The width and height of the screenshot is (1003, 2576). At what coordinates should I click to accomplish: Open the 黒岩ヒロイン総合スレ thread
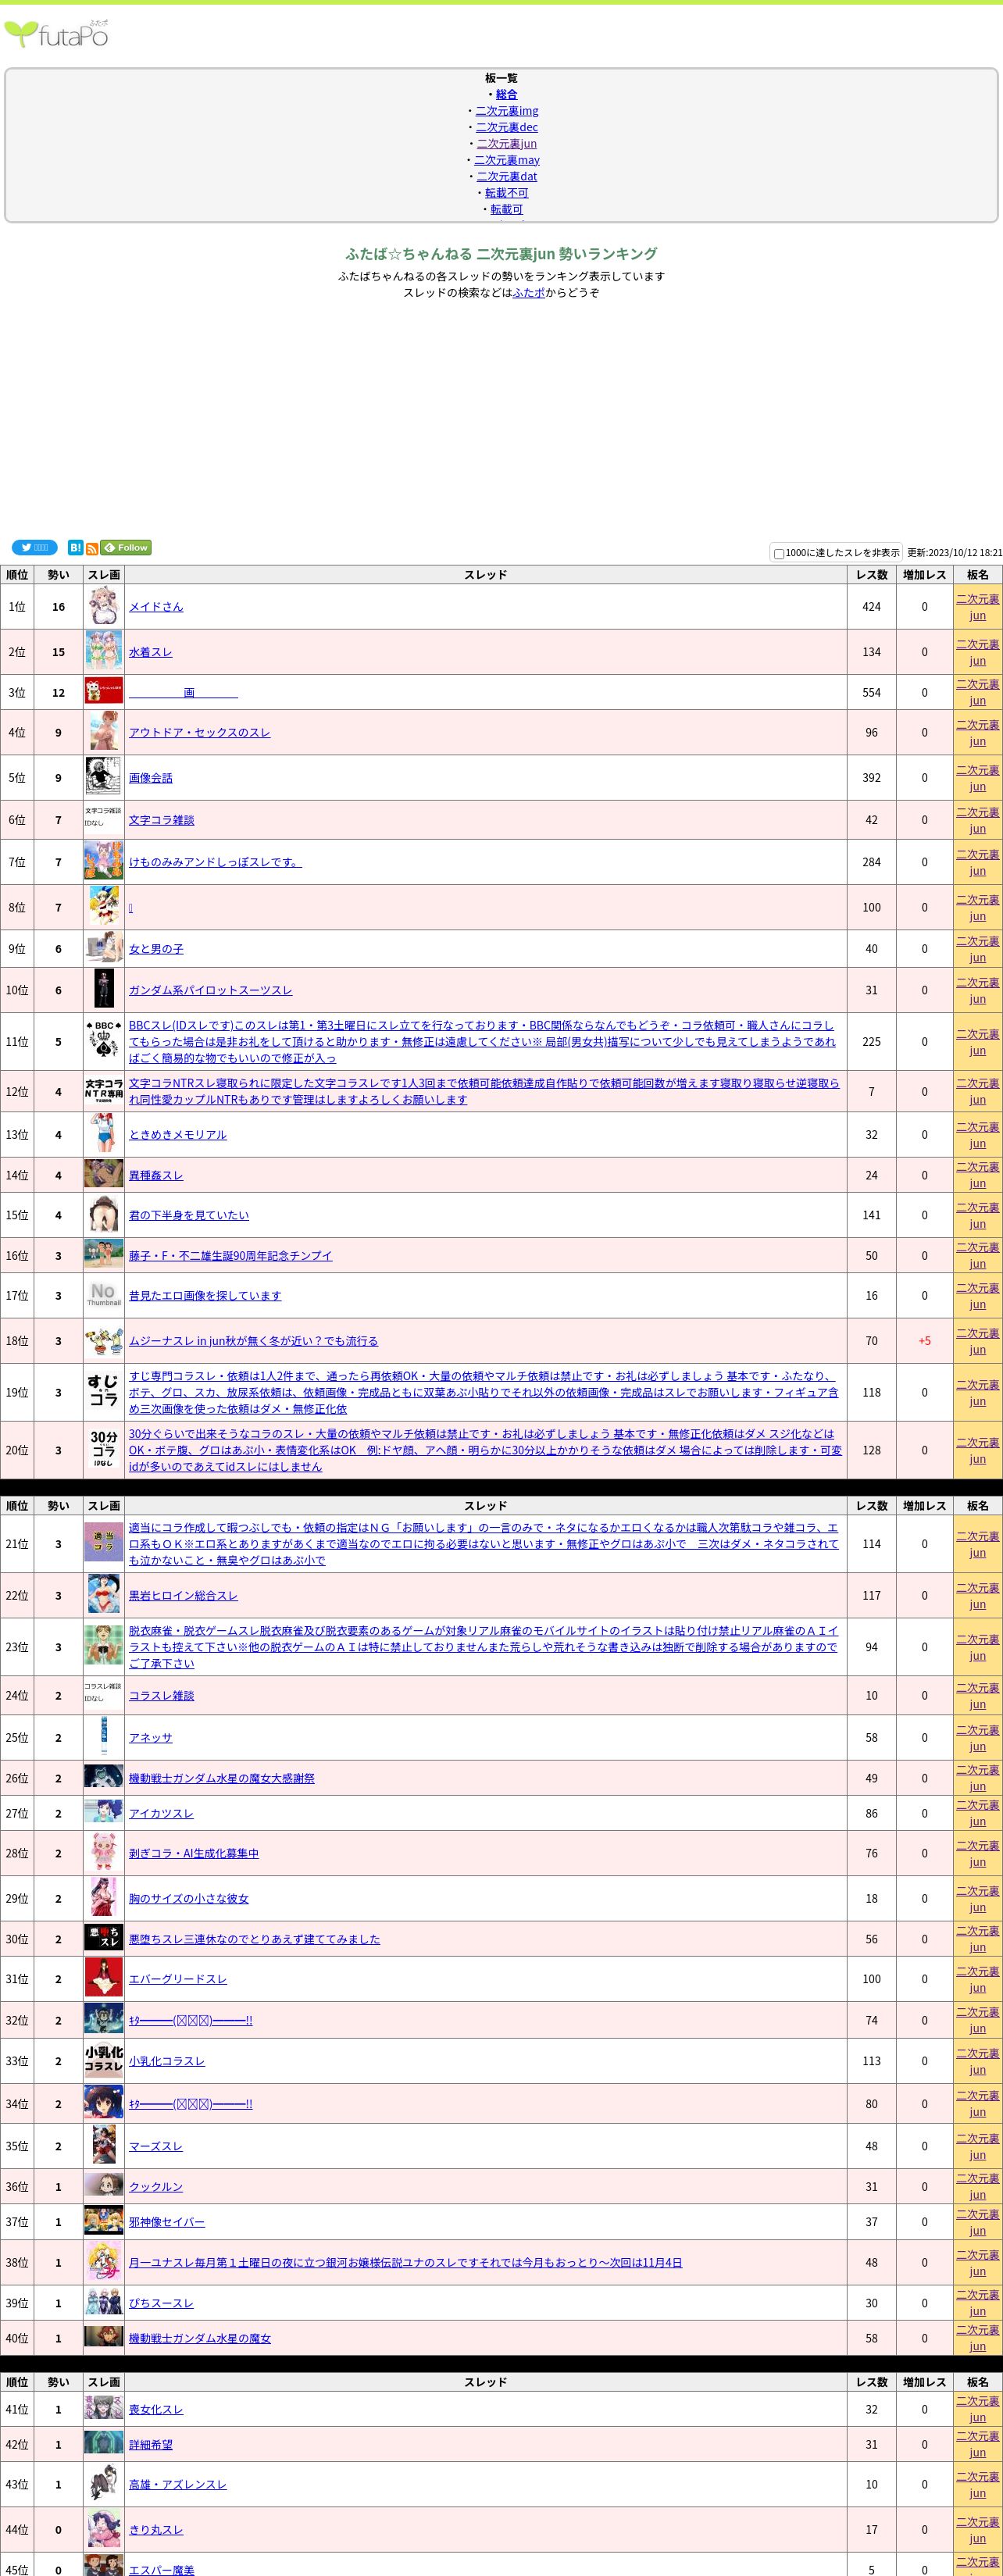tap(183, 1596)
